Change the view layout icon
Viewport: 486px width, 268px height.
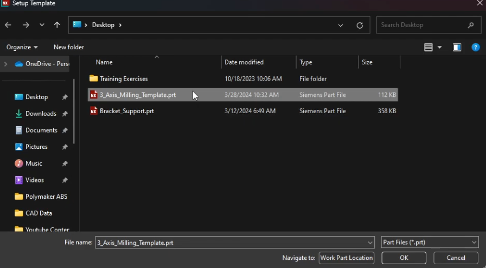[x=429, y=47]
